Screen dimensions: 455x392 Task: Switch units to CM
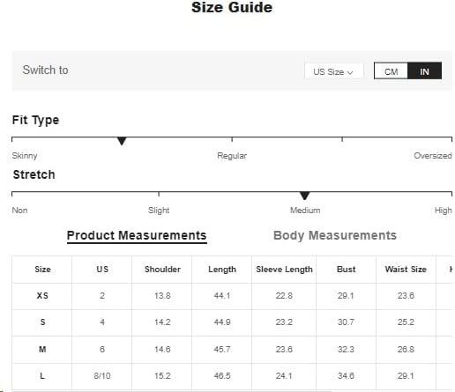(391, 71)
